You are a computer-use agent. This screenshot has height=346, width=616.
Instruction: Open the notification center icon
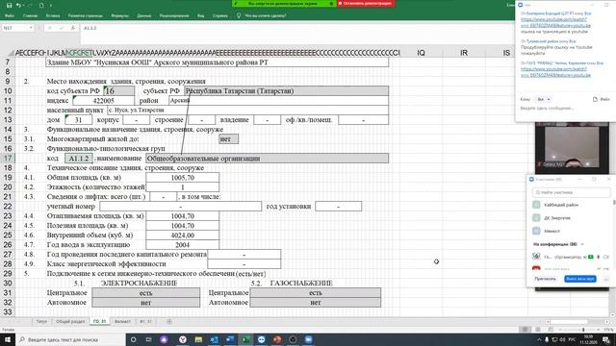(x=606, y=339)
